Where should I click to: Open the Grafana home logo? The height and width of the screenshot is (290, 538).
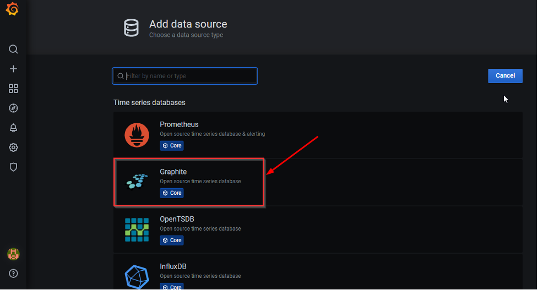click(x=12, y=9)
